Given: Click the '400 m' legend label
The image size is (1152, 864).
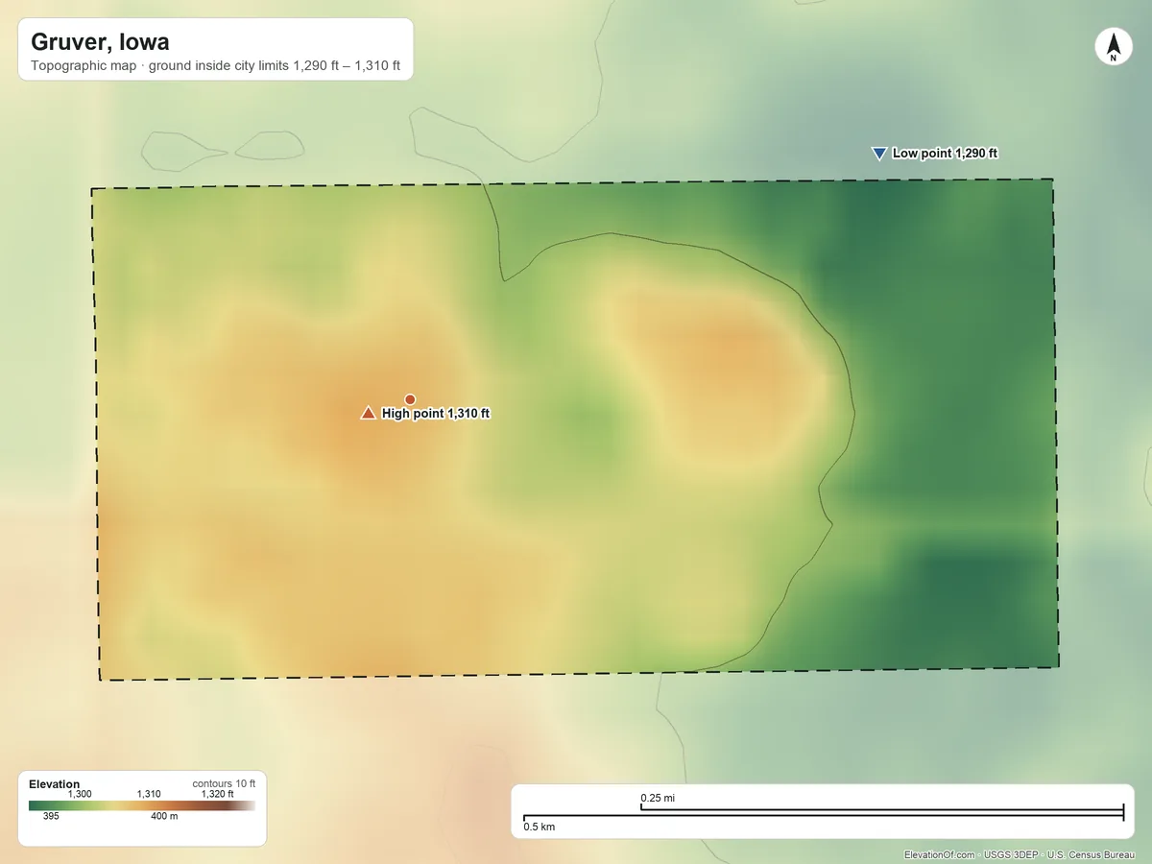Looking at the screenshot, I should (x=163, y=817).
